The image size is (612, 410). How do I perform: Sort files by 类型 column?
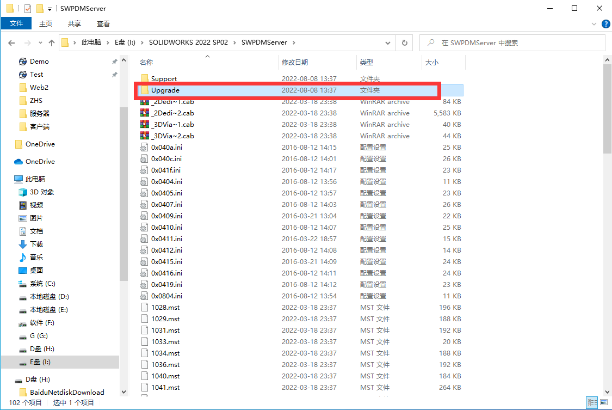366,63
